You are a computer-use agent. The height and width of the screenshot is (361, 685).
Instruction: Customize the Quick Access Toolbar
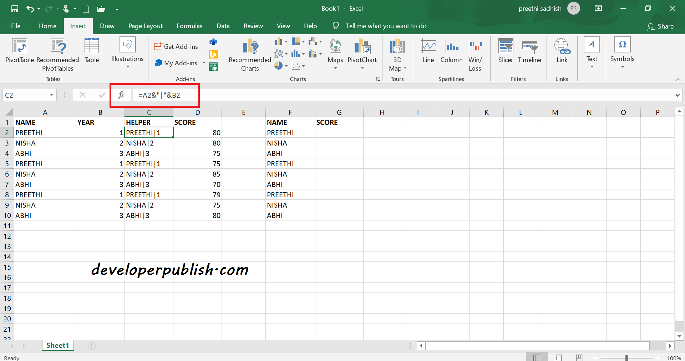117,9
